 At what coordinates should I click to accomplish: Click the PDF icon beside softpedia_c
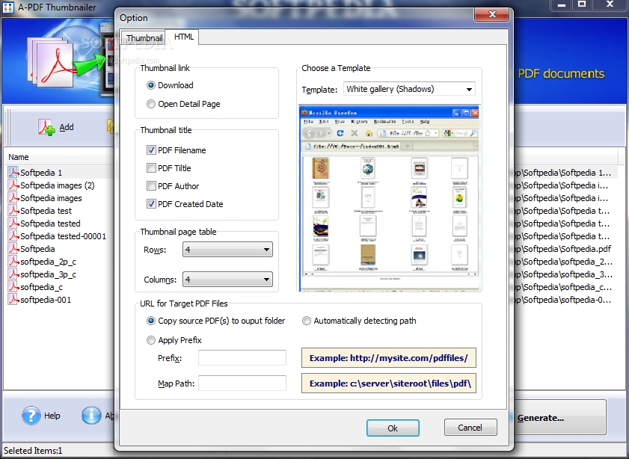[13, 287]
